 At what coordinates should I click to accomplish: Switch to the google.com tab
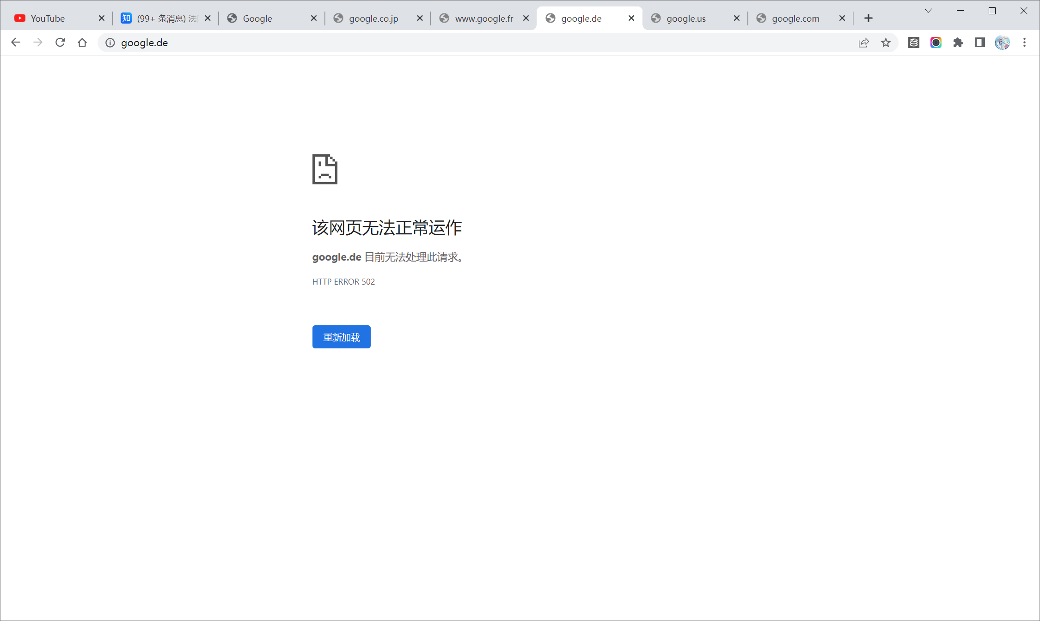coord(800,18)
